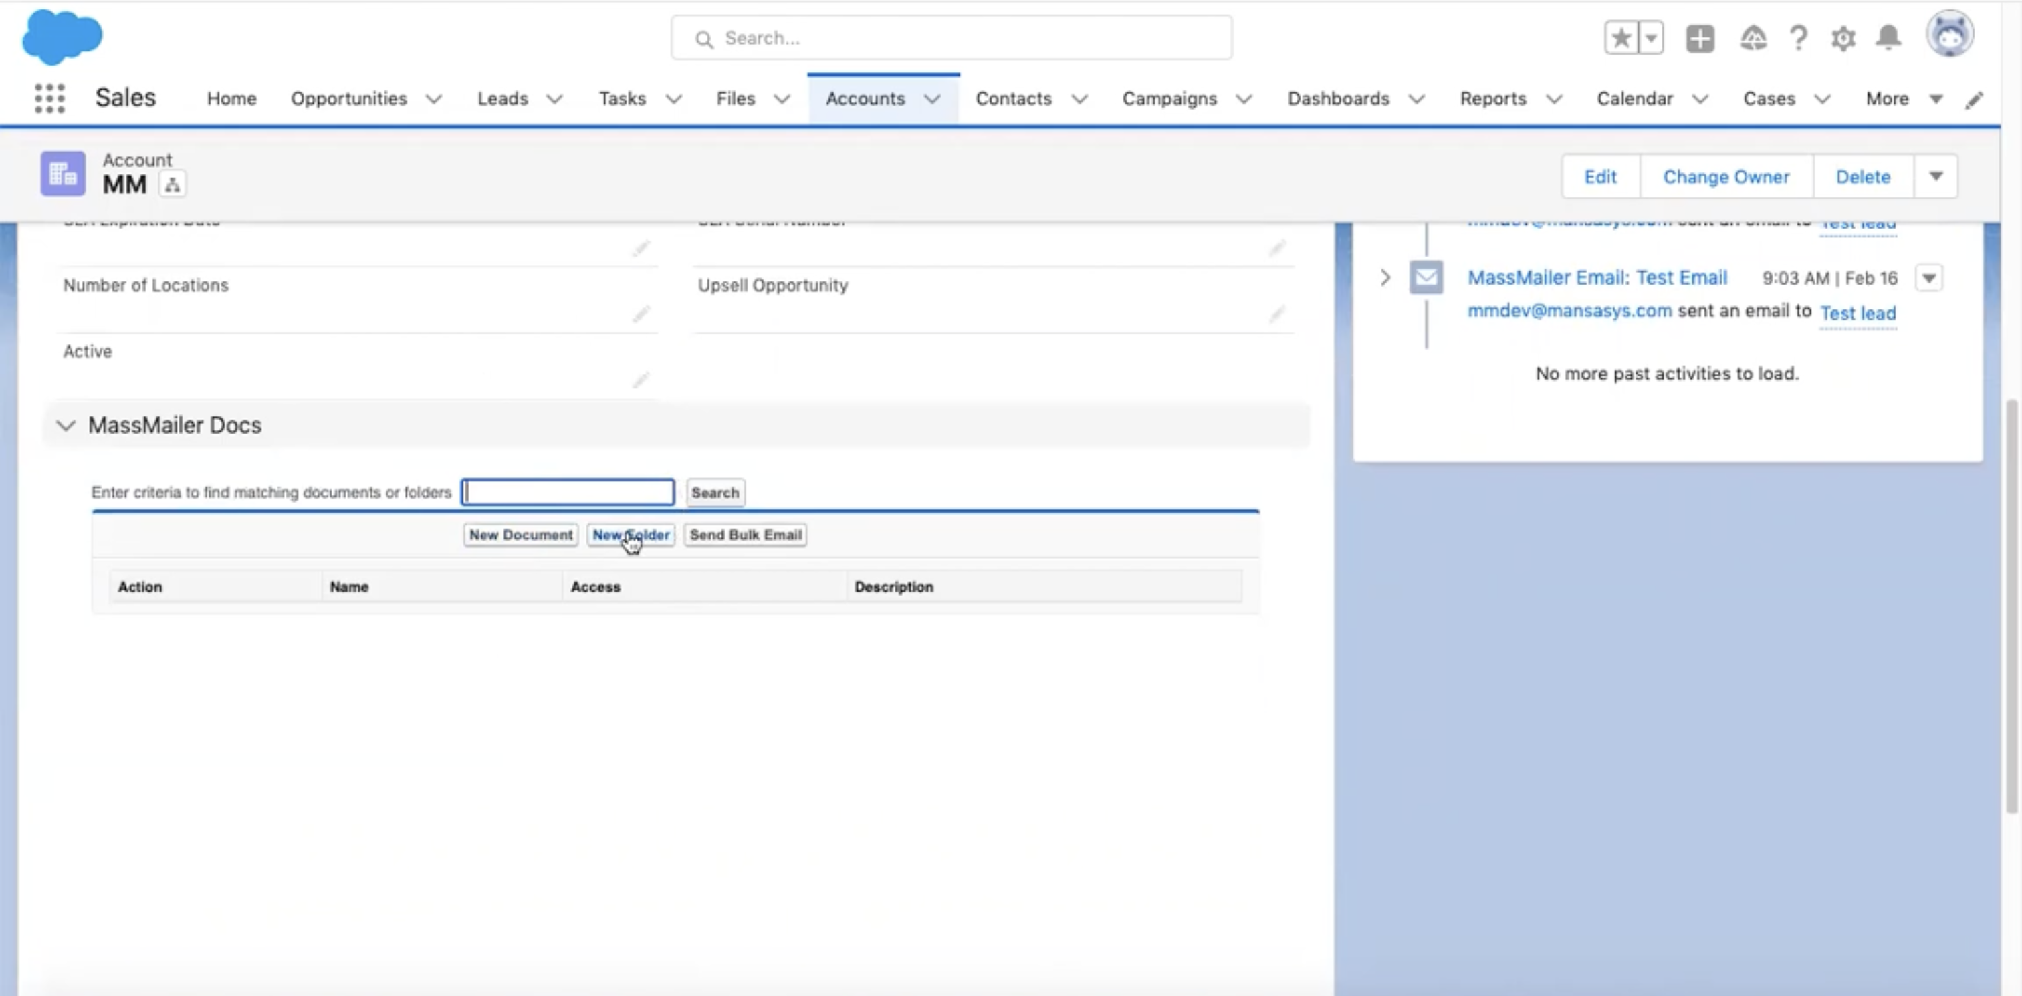
Task: Switch to the Opportunities tab
Action: coord(348,99)
